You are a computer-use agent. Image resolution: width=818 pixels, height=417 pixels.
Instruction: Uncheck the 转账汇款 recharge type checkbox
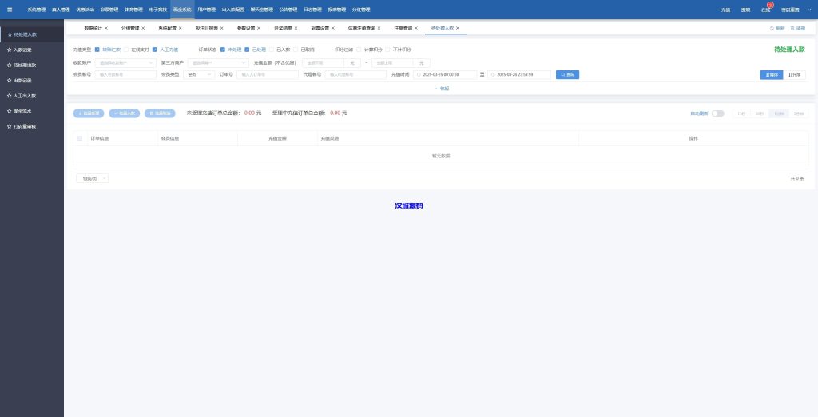[97, 50]
